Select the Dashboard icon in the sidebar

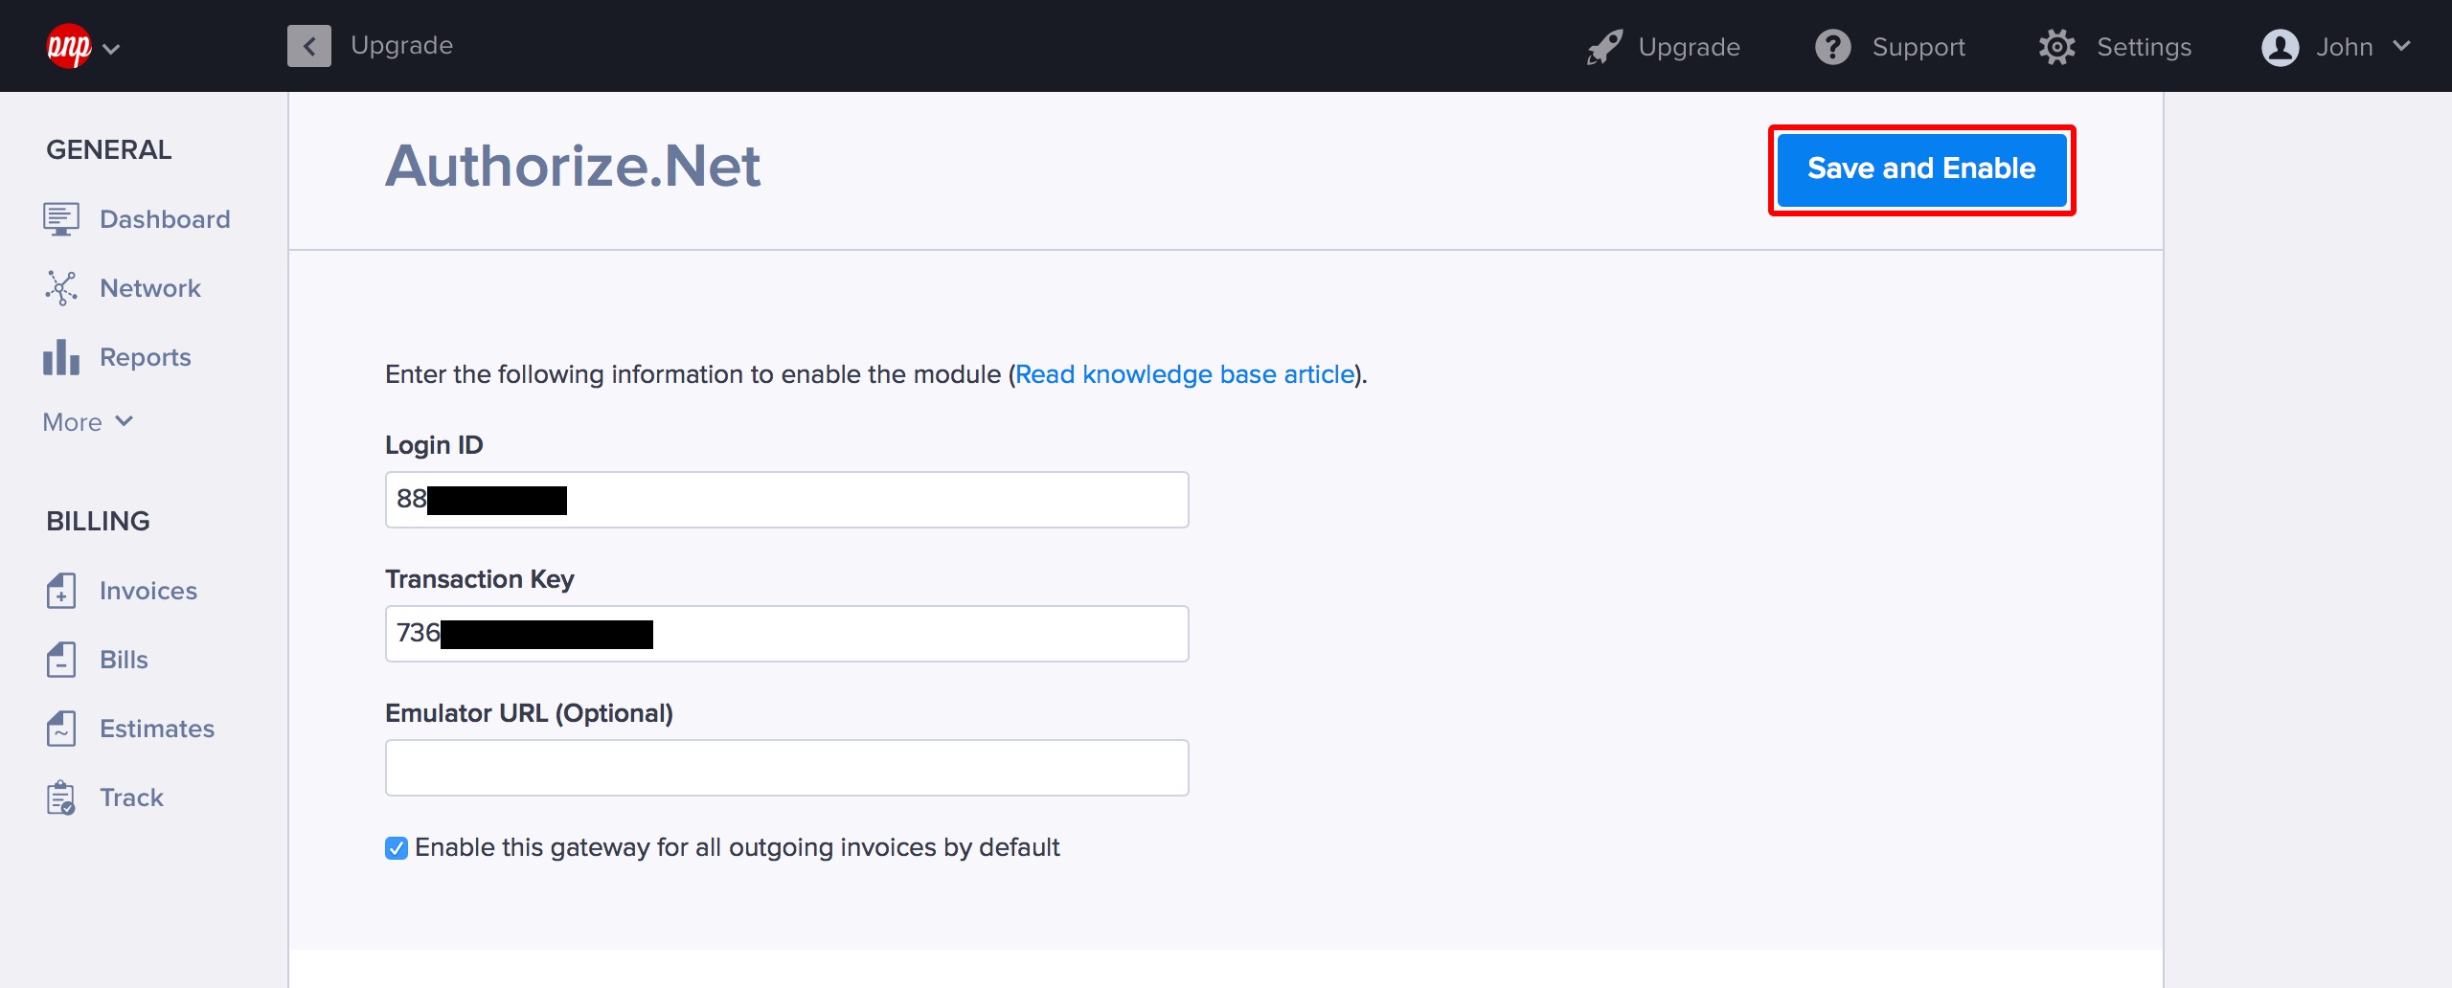click(60, 218)
